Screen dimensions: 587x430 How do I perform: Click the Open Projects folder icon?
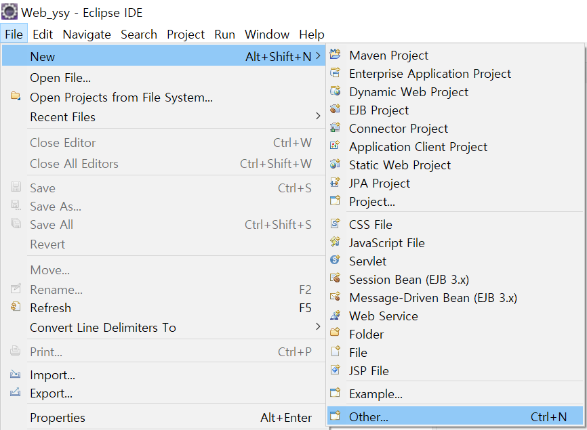[16, 96]
